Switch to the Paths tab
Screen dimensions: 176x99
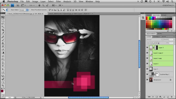click(x=164, y=37)
